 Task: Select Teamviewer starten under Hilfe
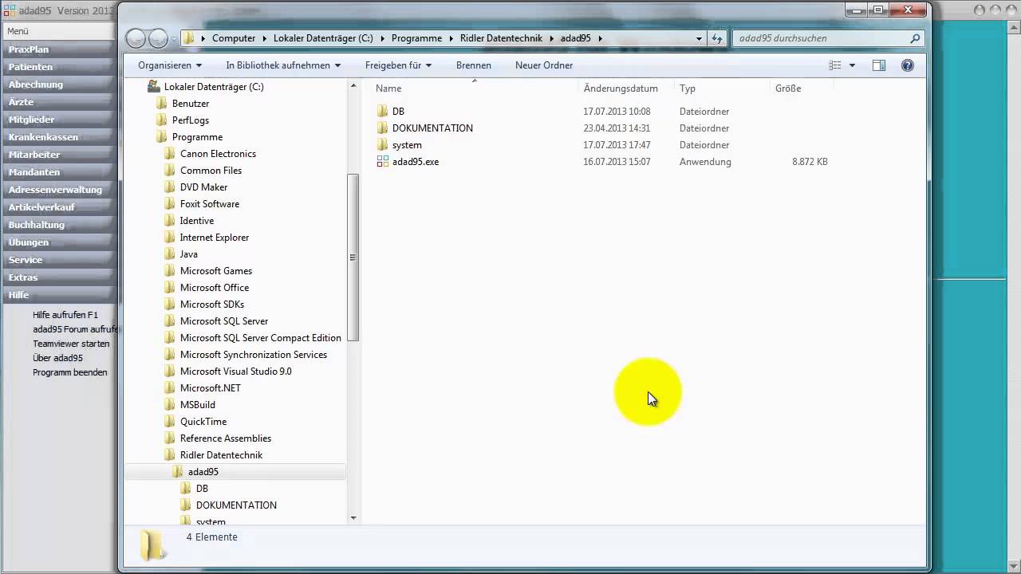pos(71,344)
